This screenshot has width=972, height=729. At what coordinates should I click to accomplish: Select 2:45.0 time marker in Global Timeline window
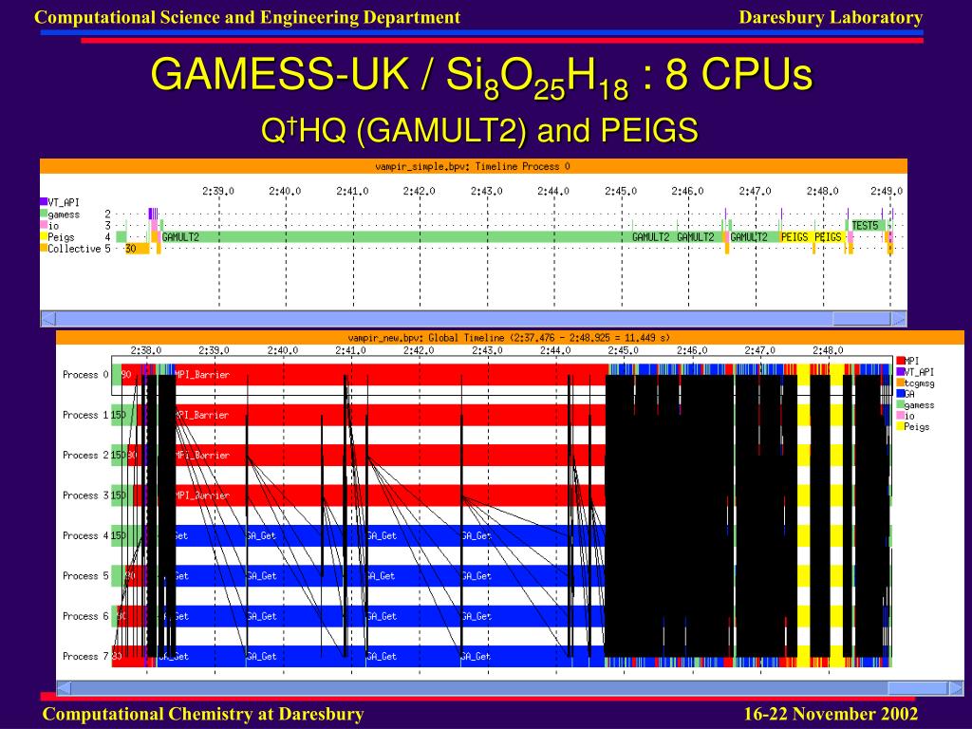(x=624, y=350)
